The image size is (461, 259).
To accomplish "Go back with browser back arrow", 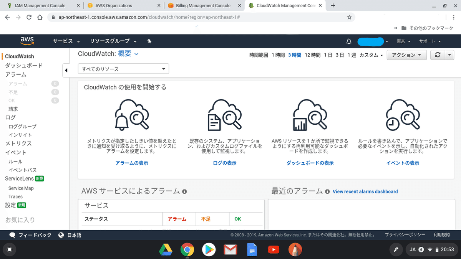I will tap(8, 17).
